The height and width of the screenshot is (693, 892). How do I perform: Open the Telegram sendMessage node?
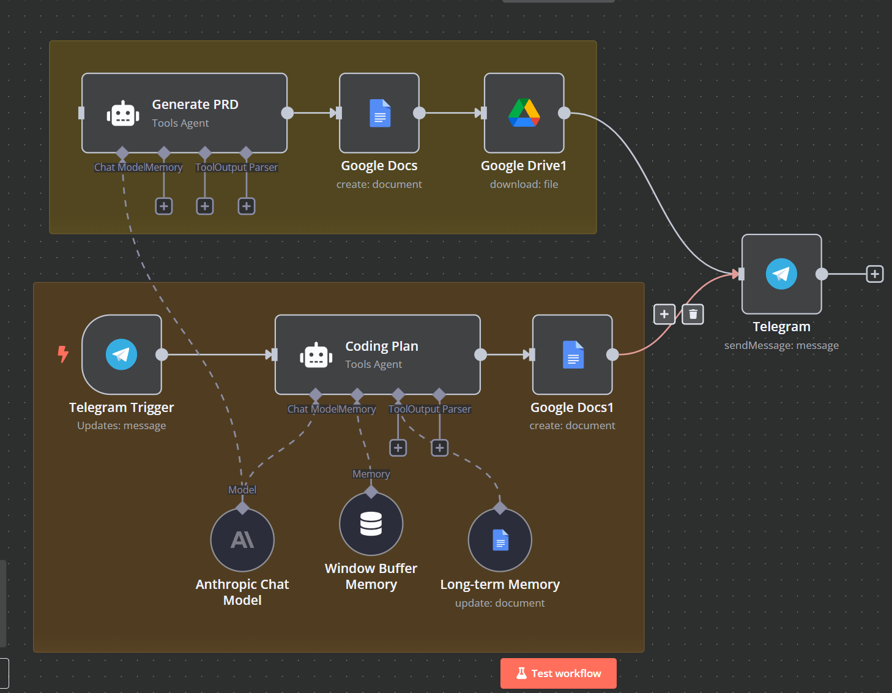pos(781,274)
